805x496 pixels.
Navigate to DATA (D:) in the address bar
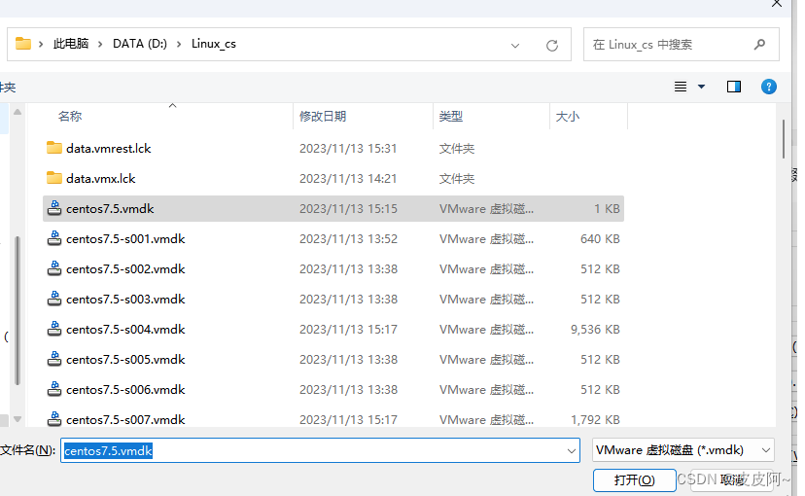140,44
